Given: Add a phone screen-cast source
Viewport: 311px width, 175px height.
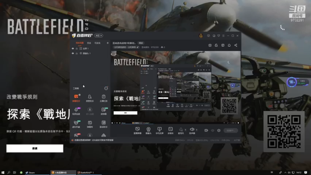Looking at the screenshot, I should 159,131.
